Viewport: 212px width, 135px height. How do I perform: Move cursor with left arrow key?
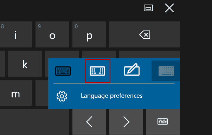(89, 122)
